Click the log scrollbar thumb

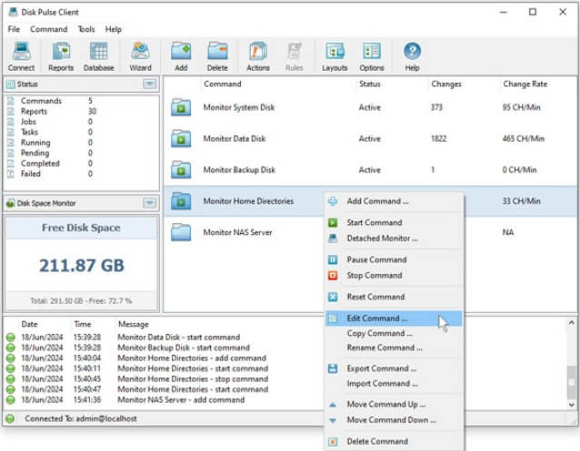pos(571,382)
